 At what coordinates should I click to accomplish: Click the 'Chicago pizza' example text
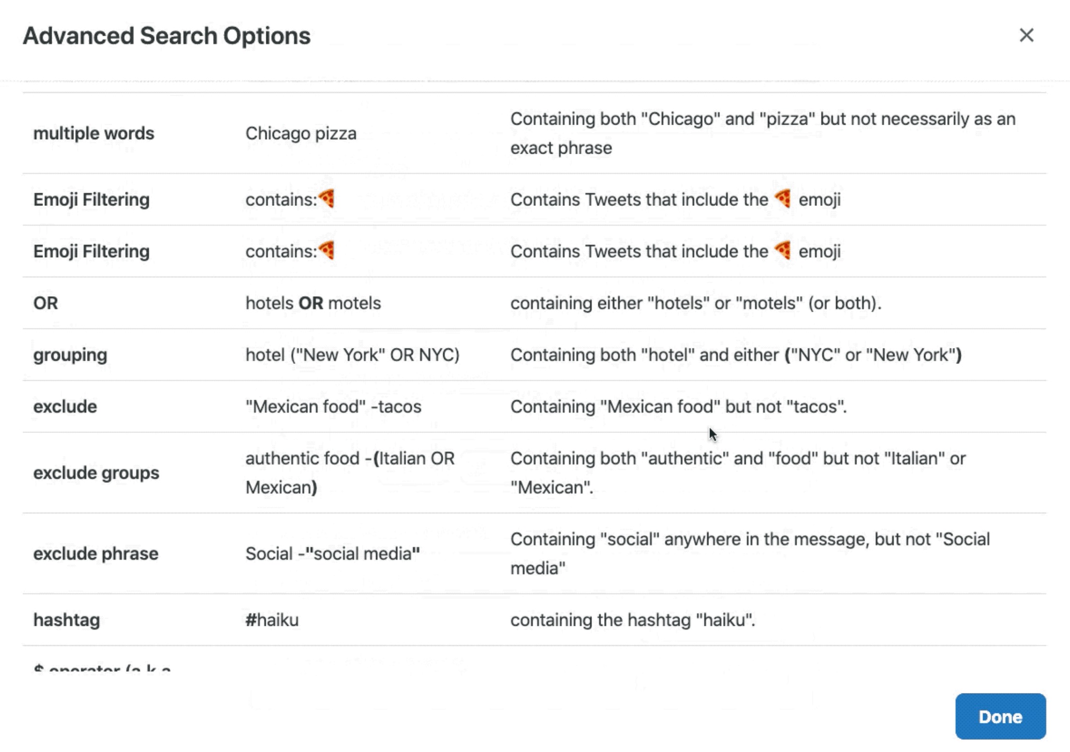point(301,133)
